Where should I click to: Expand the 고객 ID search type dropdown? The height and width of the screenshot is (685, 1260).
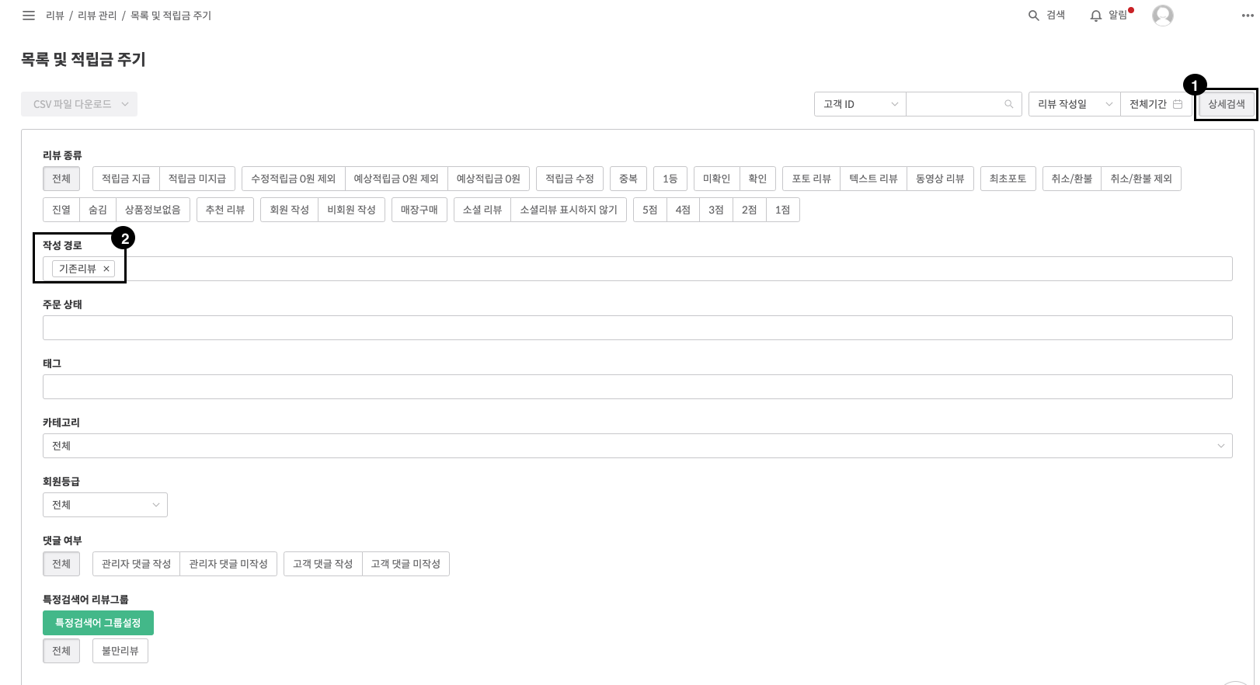tap(859, 104)
